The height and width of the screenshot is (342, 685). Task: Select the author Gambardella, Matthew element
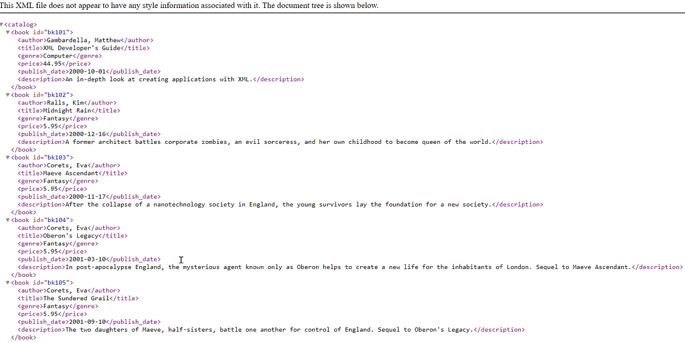pos(86,40)
